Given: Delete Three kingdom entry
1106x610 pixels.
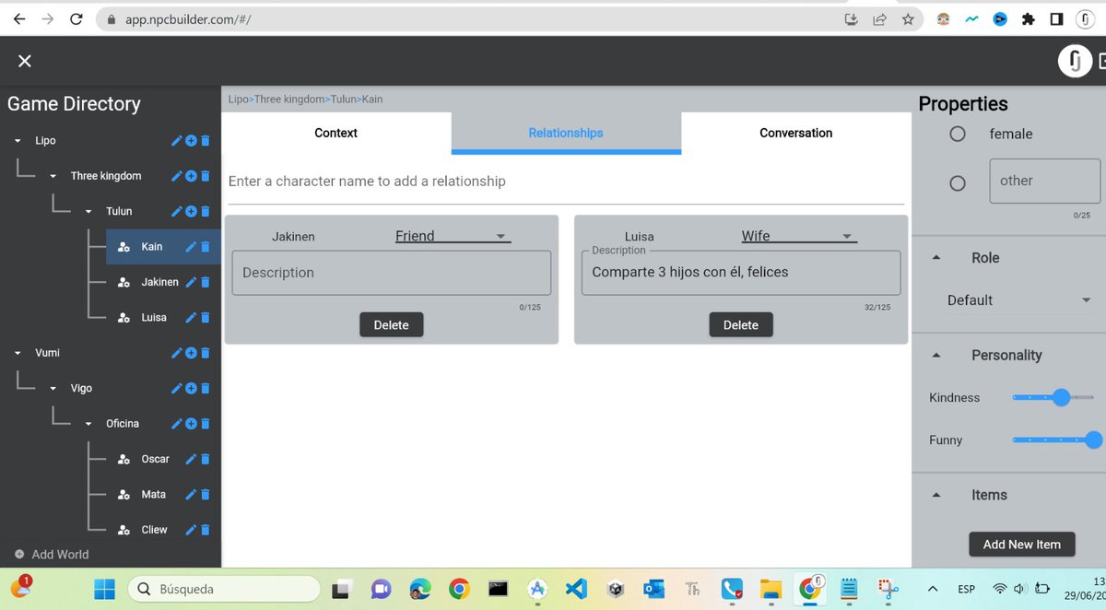Looking at the screenshot, I should pos(205,176).
